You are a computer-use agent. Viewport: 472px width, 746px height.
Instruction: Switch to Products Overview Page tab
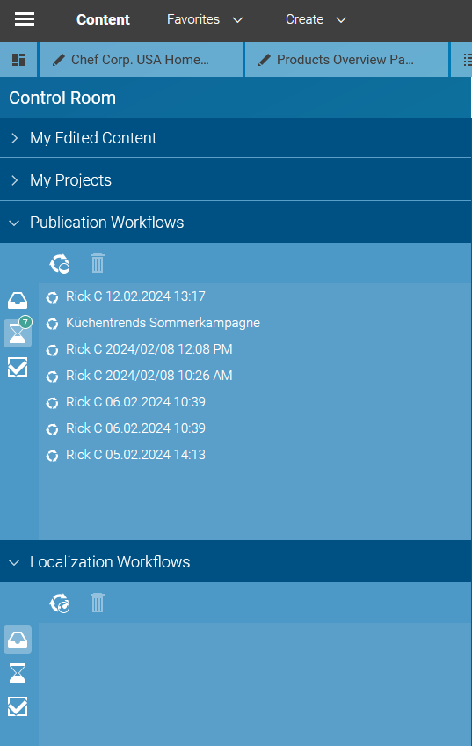(x=346, y=60)
